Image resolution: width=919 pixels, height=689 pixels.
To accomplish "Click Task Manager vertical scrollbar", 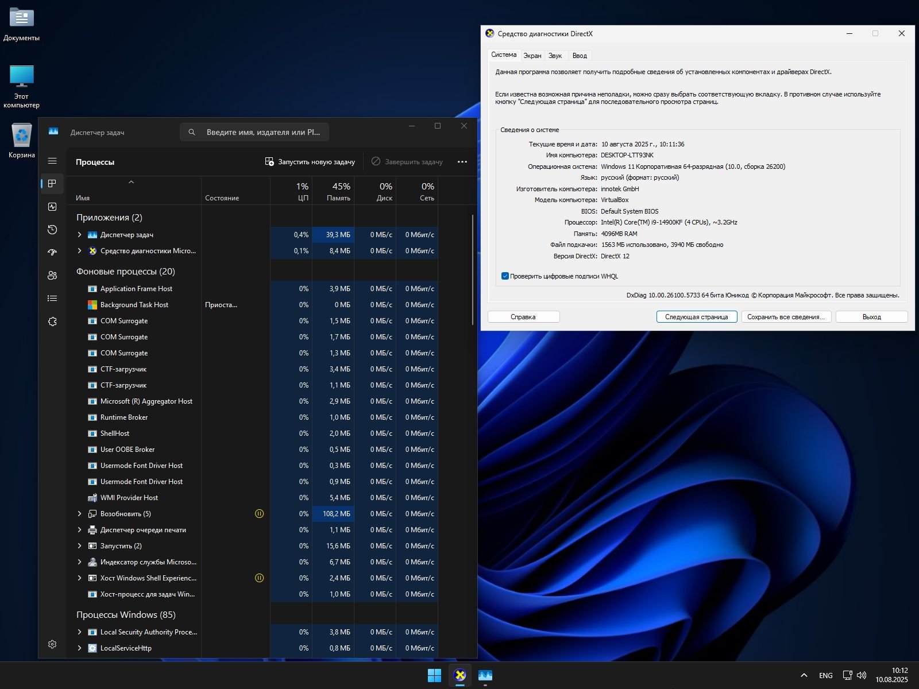I will click(x=473, y=270).
